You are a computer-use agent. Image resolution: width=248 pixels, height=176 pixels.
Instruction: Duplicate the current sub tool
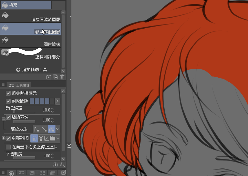pyautogui.click(x=55, y=77)
